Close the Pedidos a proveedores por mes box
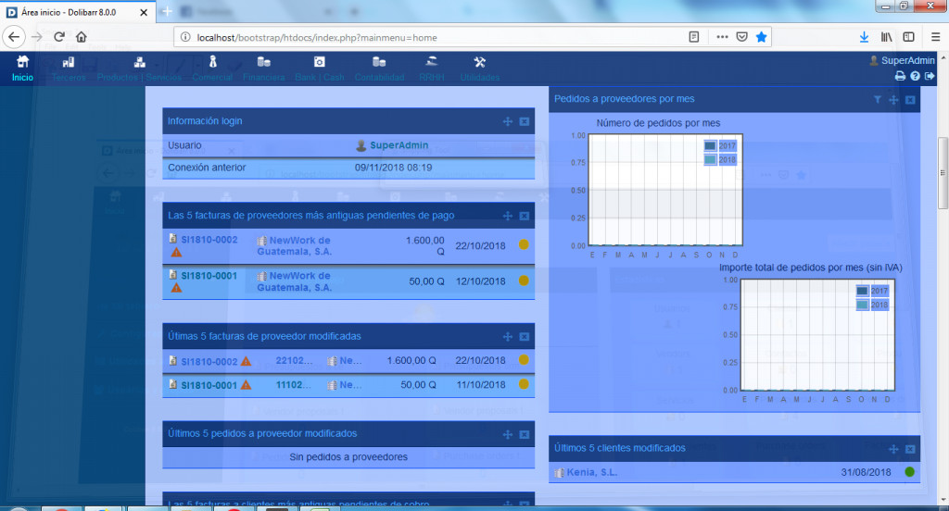 (910, 100)
